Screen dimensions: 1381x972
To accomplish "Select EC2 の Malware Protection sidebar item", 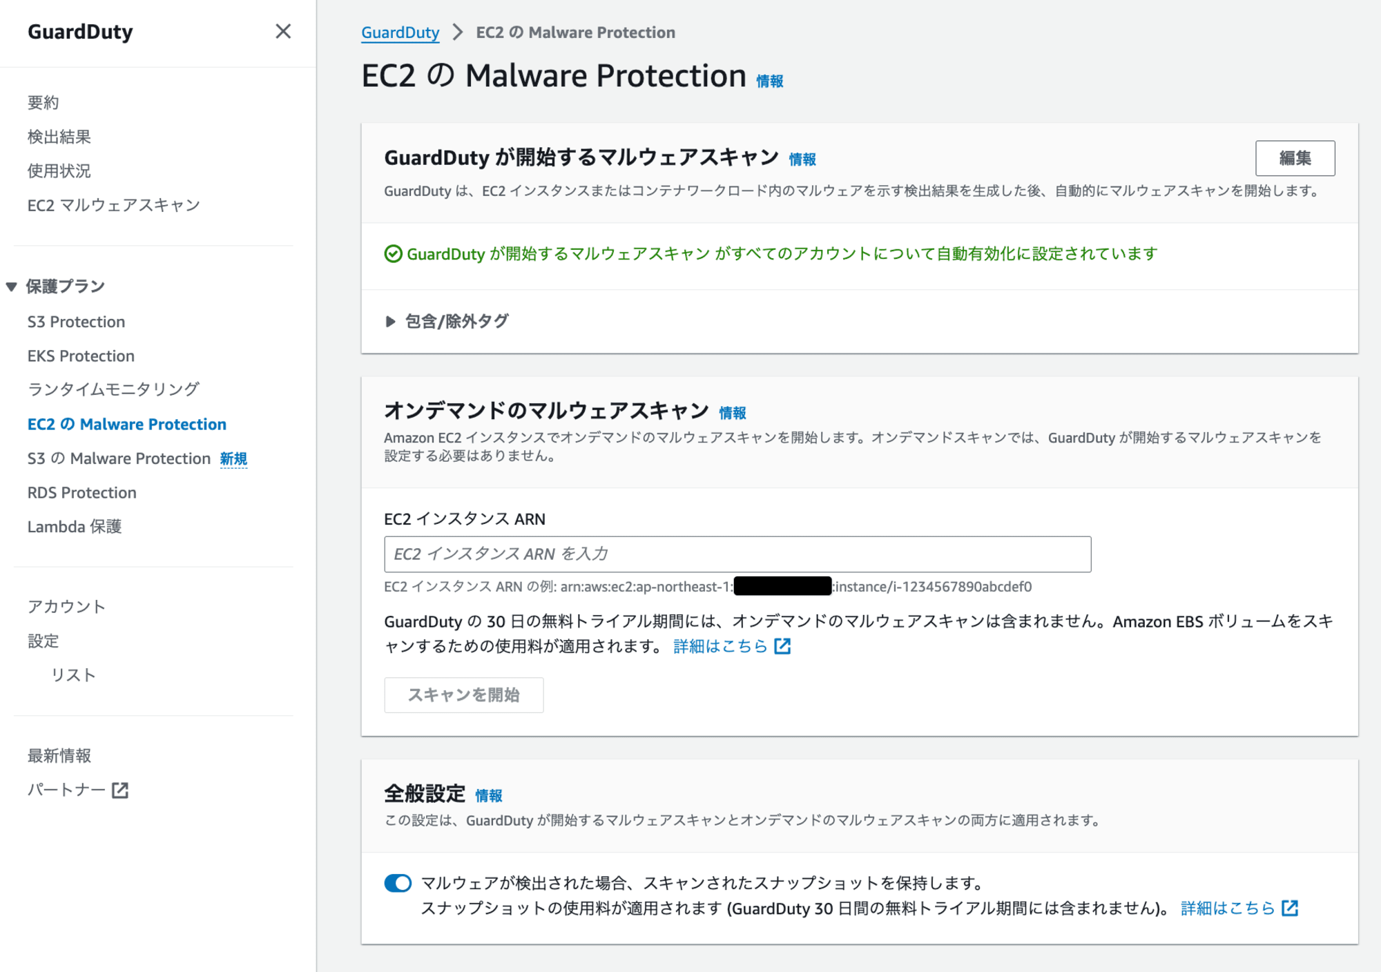I will coord(127,424).
